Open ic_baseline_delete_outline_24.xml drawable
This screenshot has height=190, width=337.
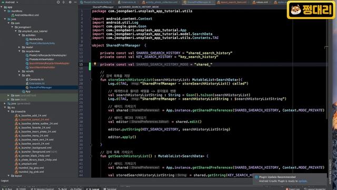[36, 123]
